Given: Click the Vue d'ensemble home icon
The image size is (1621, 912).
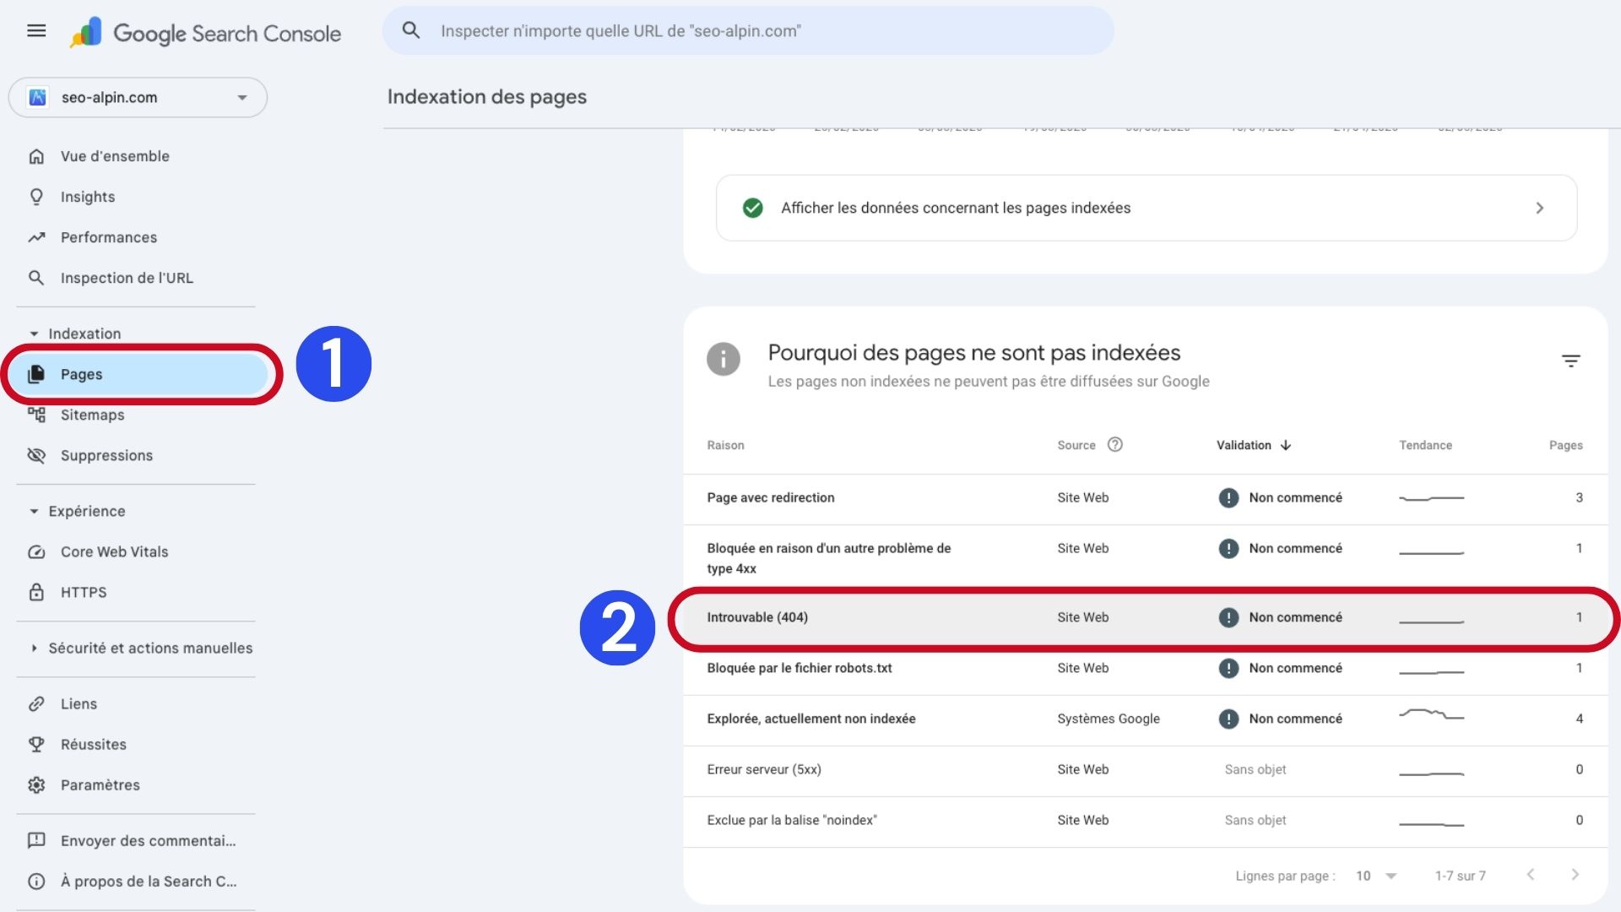Looking at the screenshot, I should click(x=36, y=156).
